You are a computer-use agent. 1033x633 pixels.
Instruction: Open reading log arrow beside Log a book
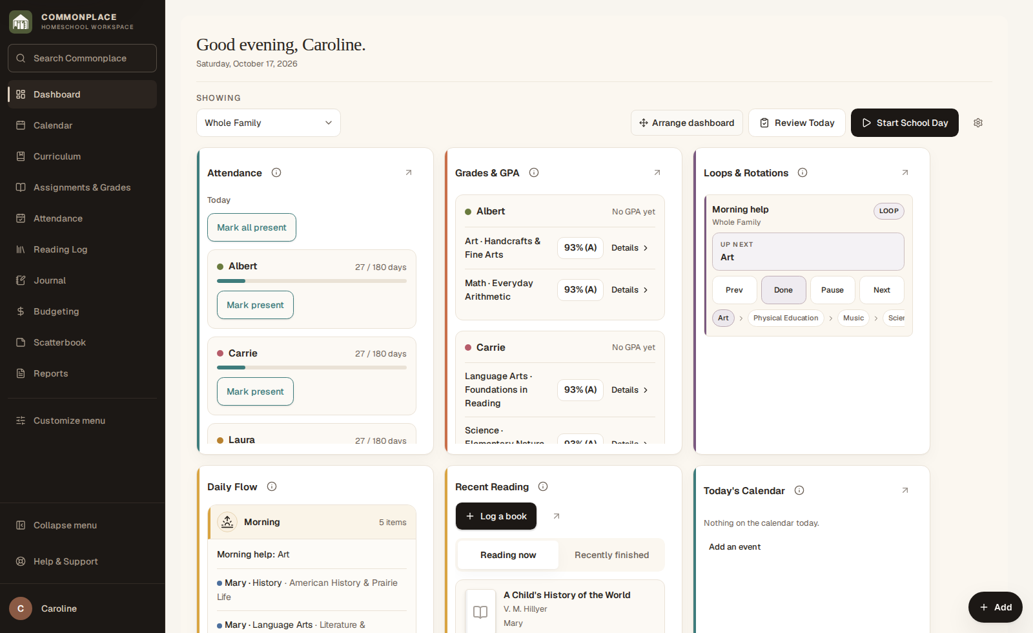click(x=557, y=516)
